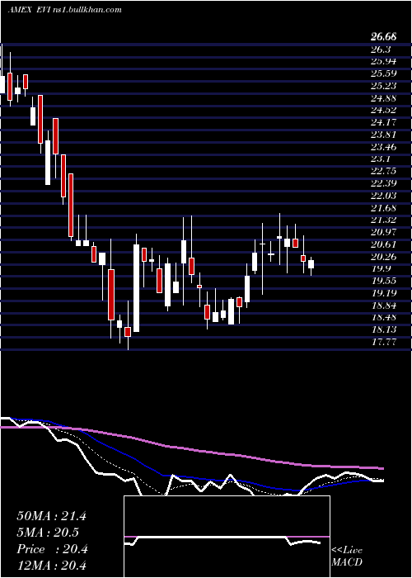Click the Price : 20.4 reading

(x=51, y=549)
